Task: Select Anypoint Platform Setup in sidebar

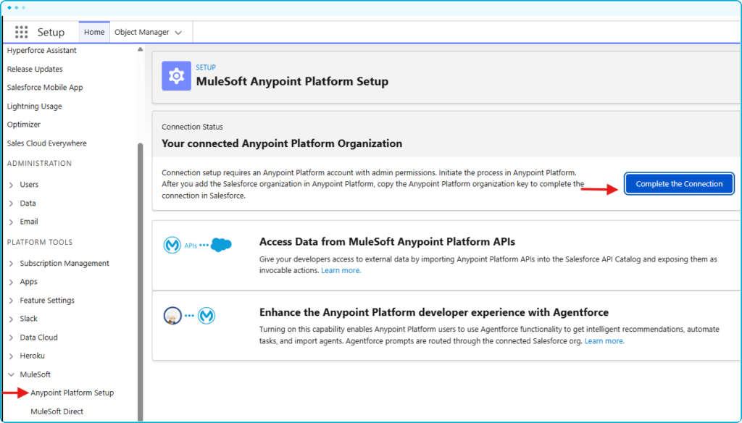Action: (72, 393)
